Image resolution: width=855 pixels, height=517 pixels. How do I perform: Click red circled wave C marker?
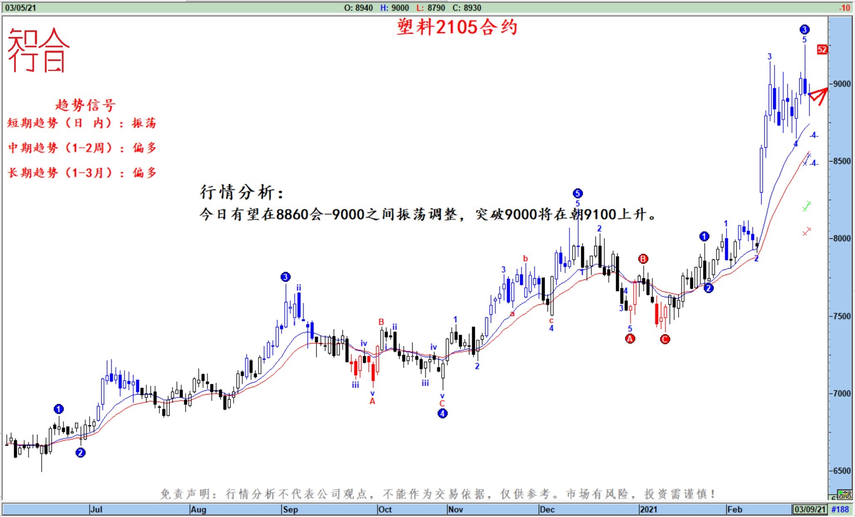point(665,339)
